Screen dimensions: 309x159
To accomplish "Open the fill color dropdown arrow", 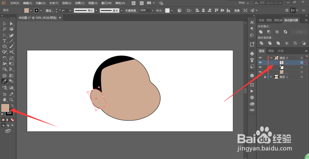I will 31,10.
